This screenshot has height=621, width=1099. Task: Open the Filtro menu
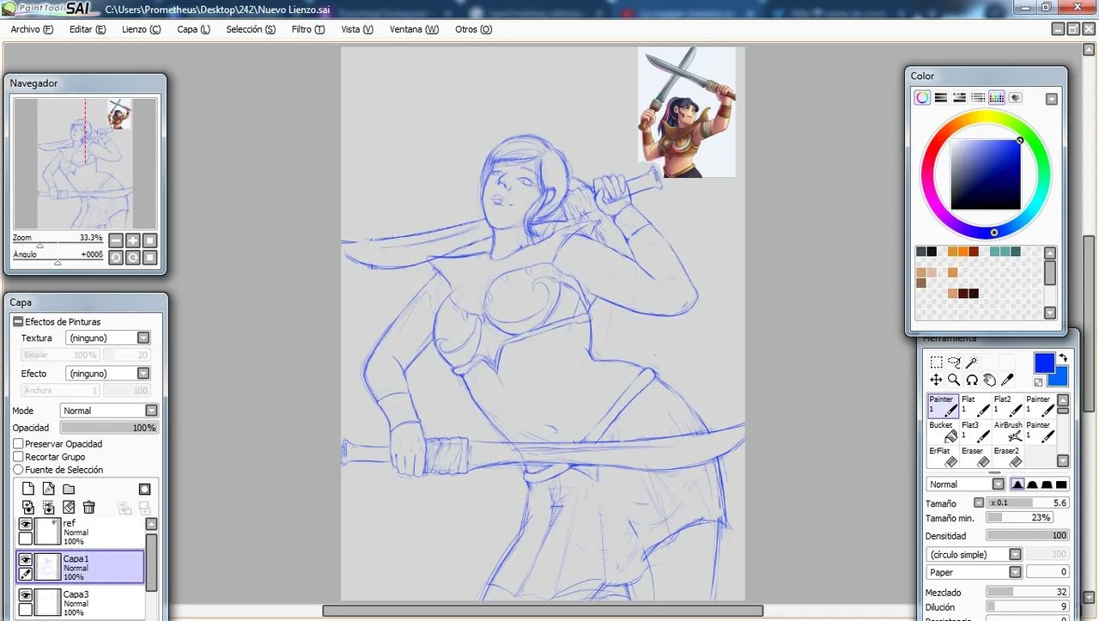[308, 29]
